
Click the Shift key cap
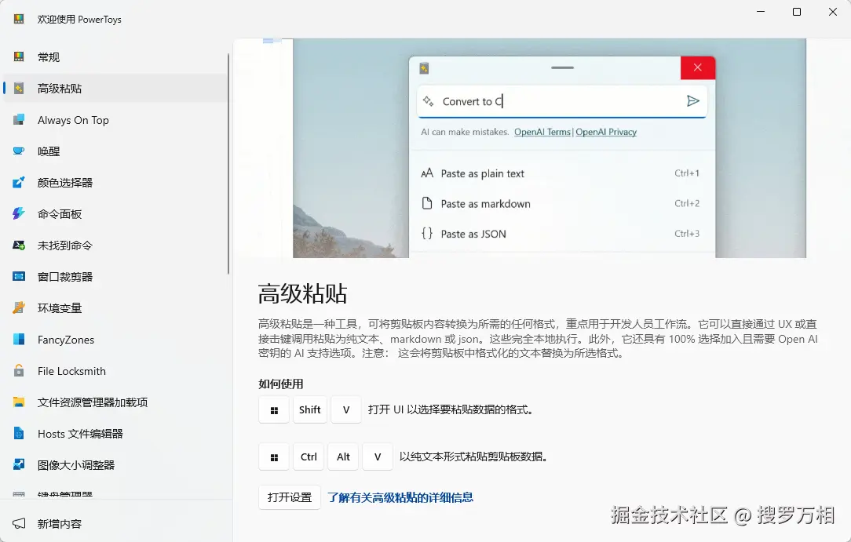tap(310, 409)
